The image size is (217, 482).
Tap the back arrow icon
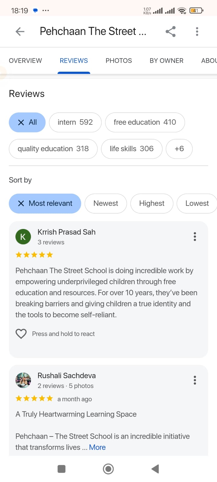(20, 31)
